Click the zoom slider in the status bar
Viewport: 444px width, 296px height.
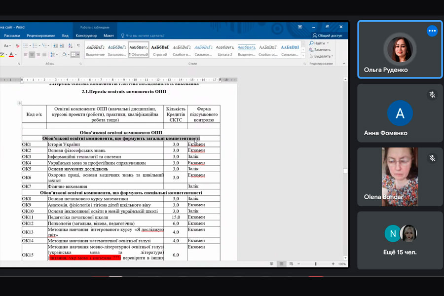pos(316,264)
